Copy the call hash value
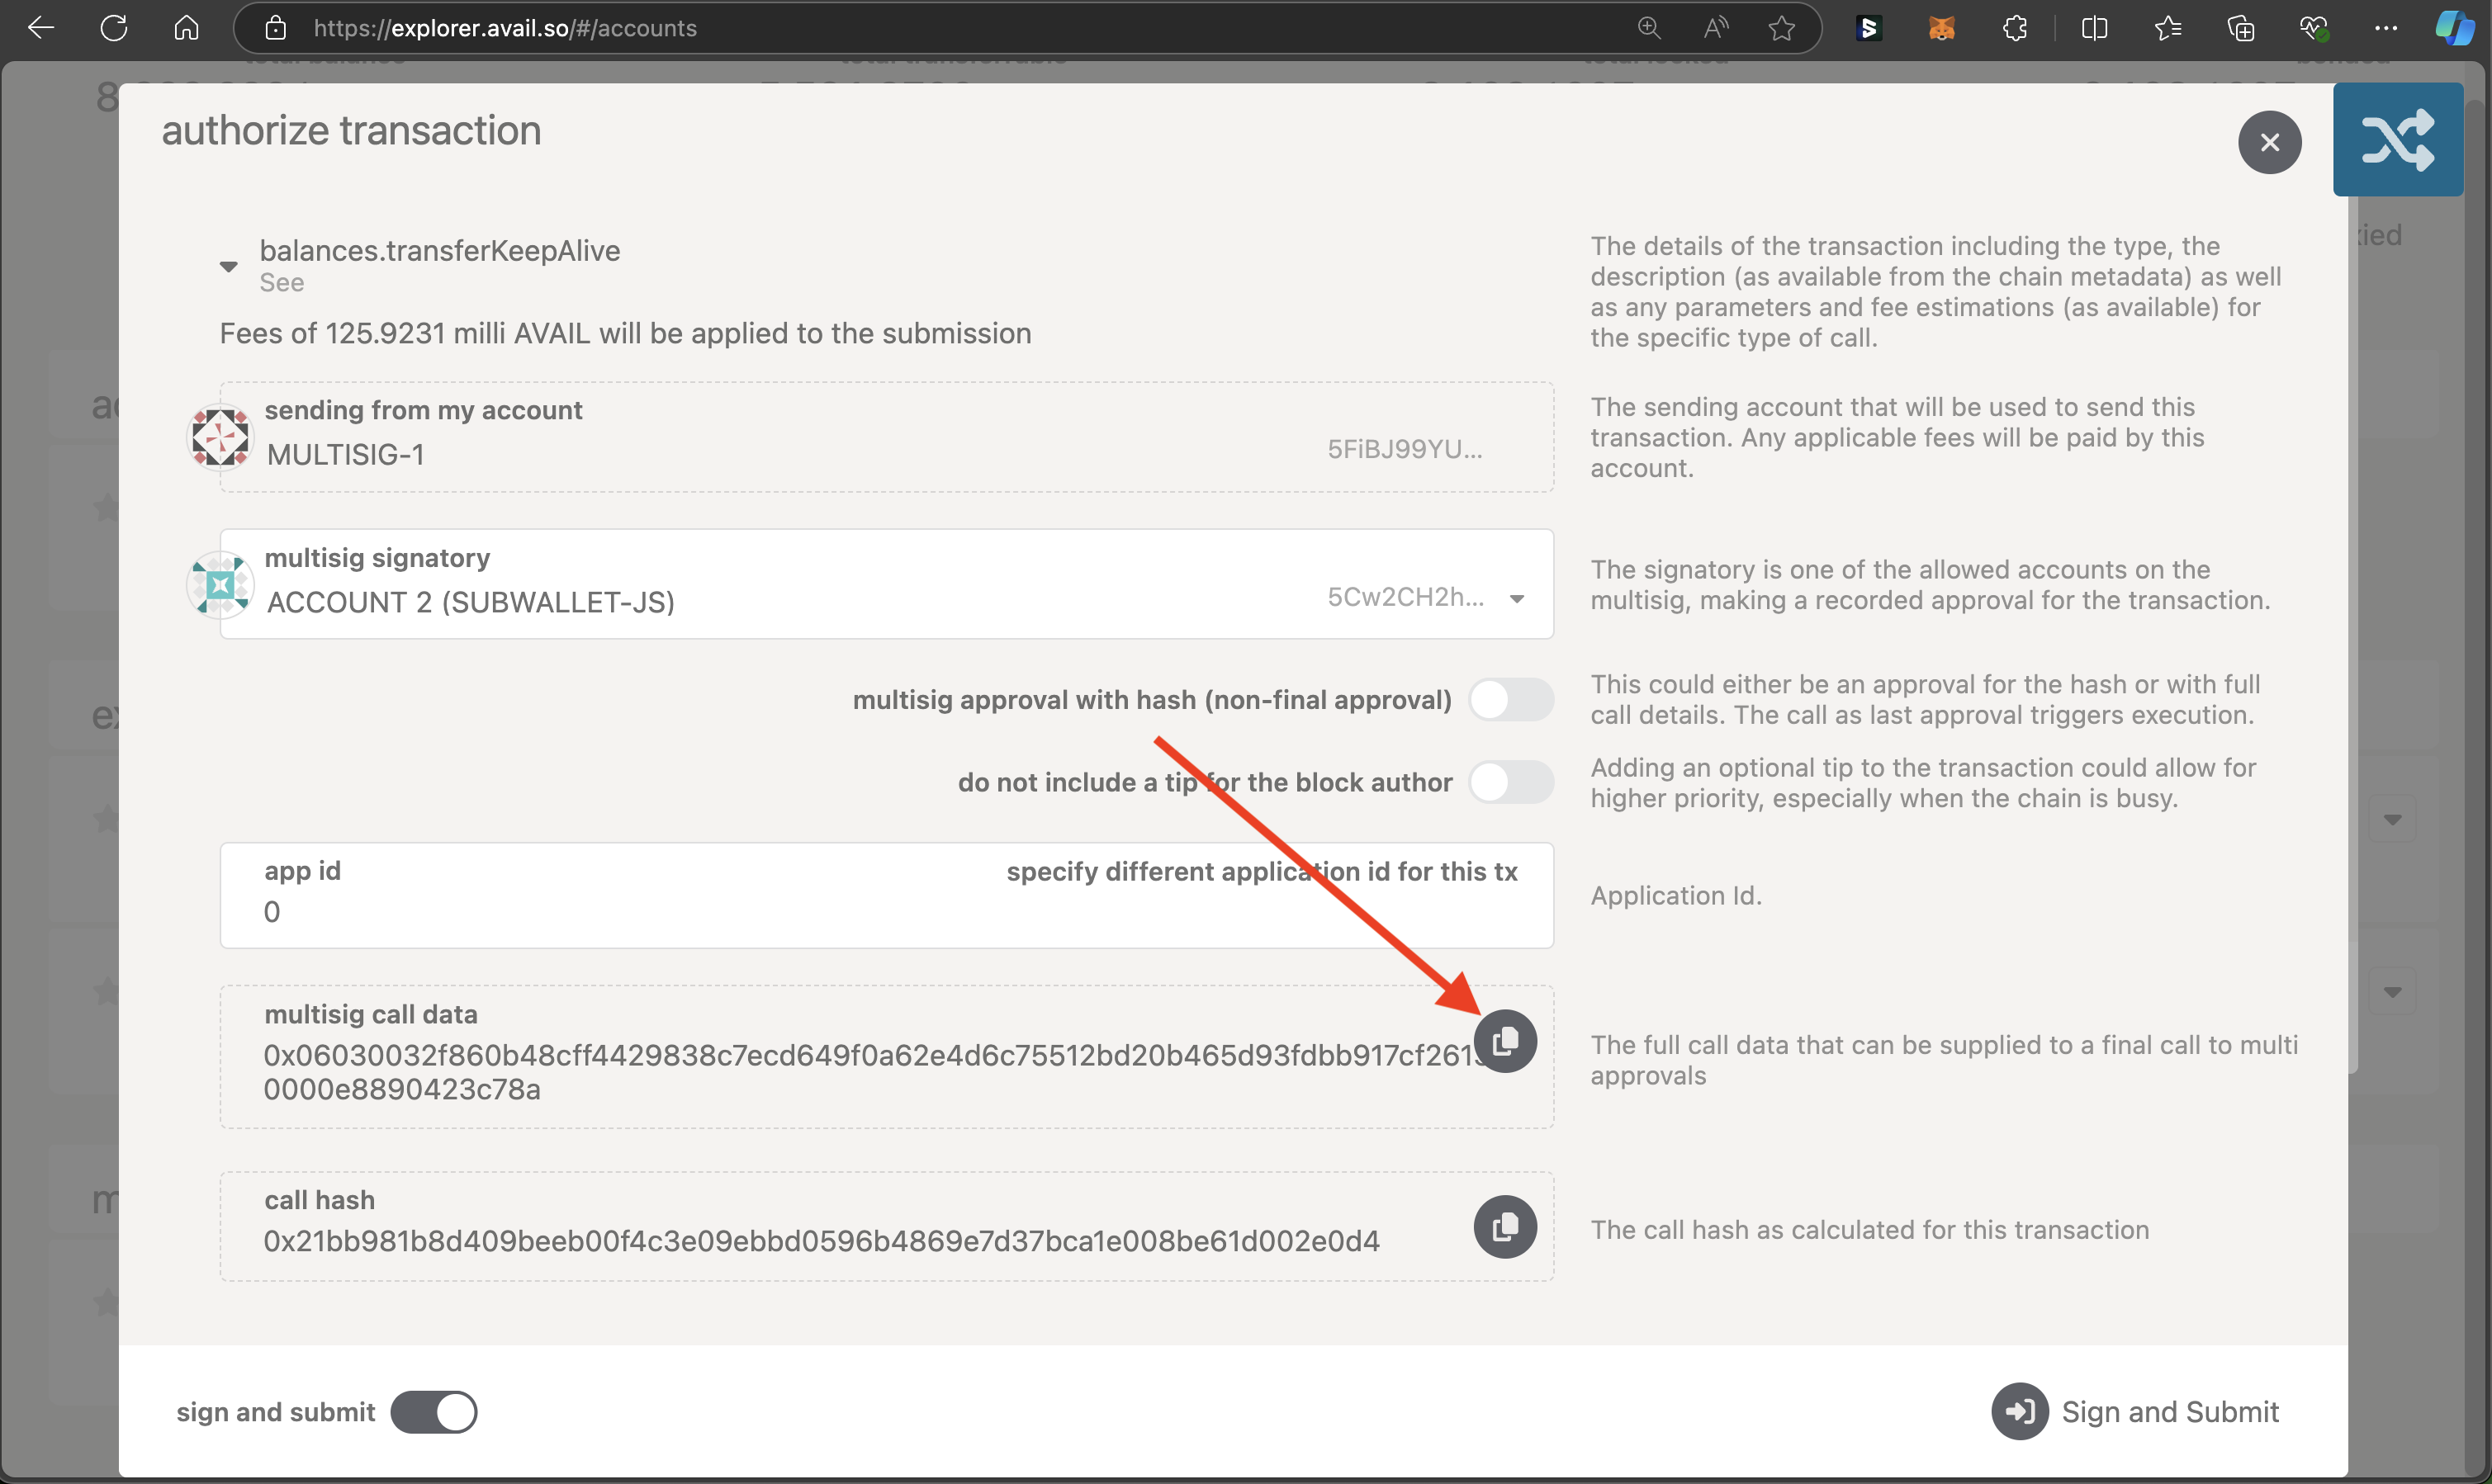Screen dimensions: 2492x1484 pos(1504,1226)
